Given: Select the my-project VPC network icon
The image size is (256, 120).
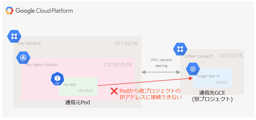Looking at the screenshot, I should [14, 36].
